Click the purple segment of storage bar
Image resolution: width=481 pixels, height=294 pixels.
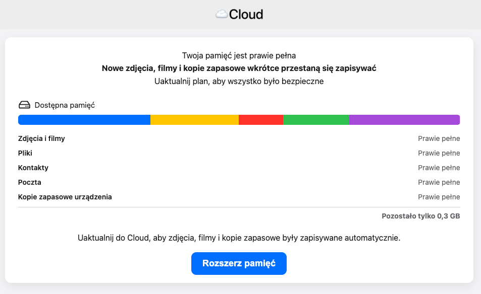(404, 120)
